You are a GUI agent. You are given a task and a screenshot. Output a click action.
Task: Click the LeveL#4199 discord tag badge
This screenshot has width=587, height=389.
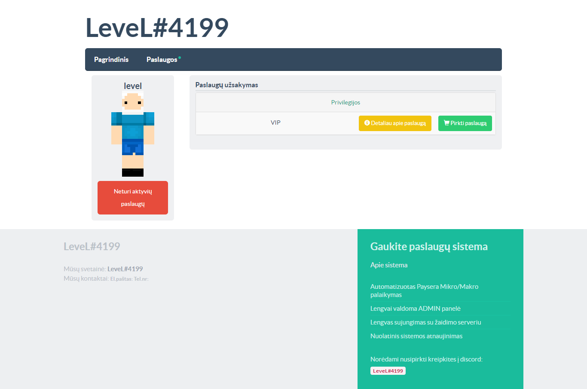[x=388, y=371]
